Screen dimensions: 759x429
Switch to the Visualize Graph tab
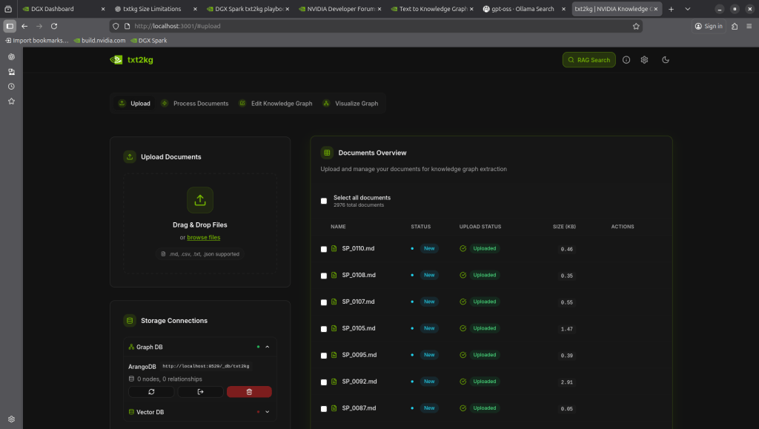click(351, 104)
